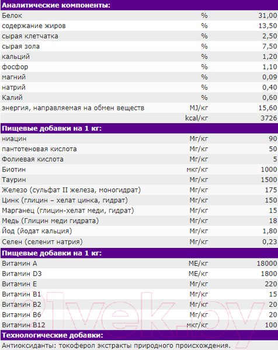
Task: Select the Белок row label
Action: (12, 16)
